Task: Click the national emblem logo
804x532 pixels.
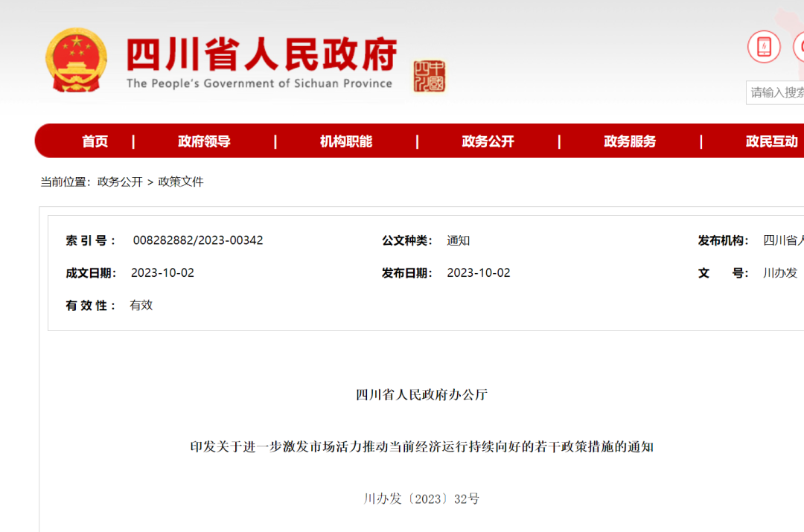Action: coord(76,60)
